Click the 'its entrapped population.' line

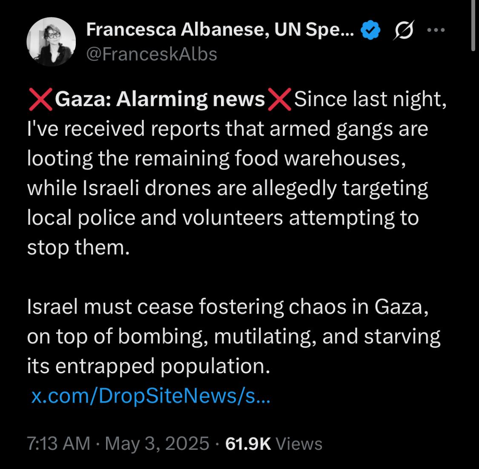pos(149,366)
